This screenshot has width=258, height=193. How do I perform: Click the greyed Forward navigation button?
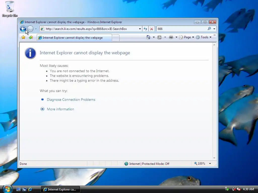point(30,29)
